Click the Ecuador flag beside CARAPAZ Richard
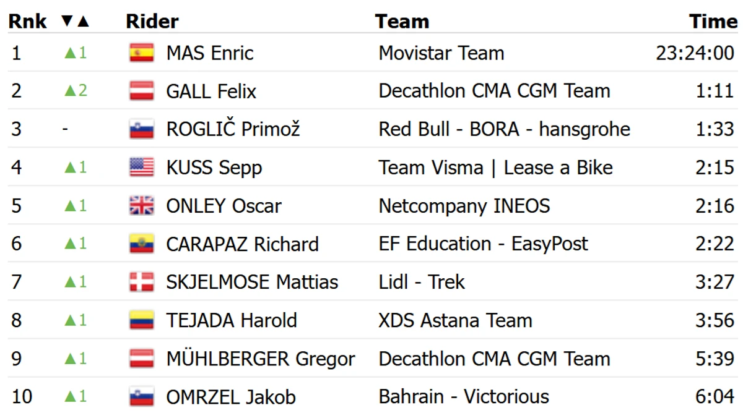Image resolution: width=743 pixels, height=413 pixels. [142, 244]
